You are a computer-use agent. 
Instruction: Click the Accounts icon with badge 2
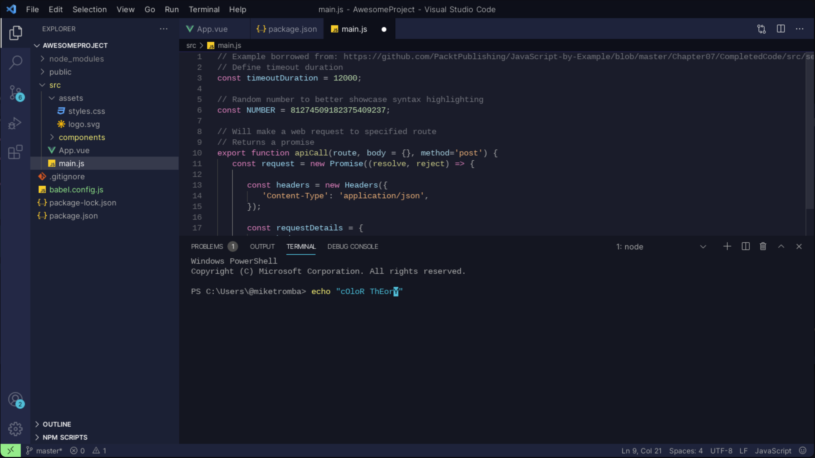click(15, 400)
